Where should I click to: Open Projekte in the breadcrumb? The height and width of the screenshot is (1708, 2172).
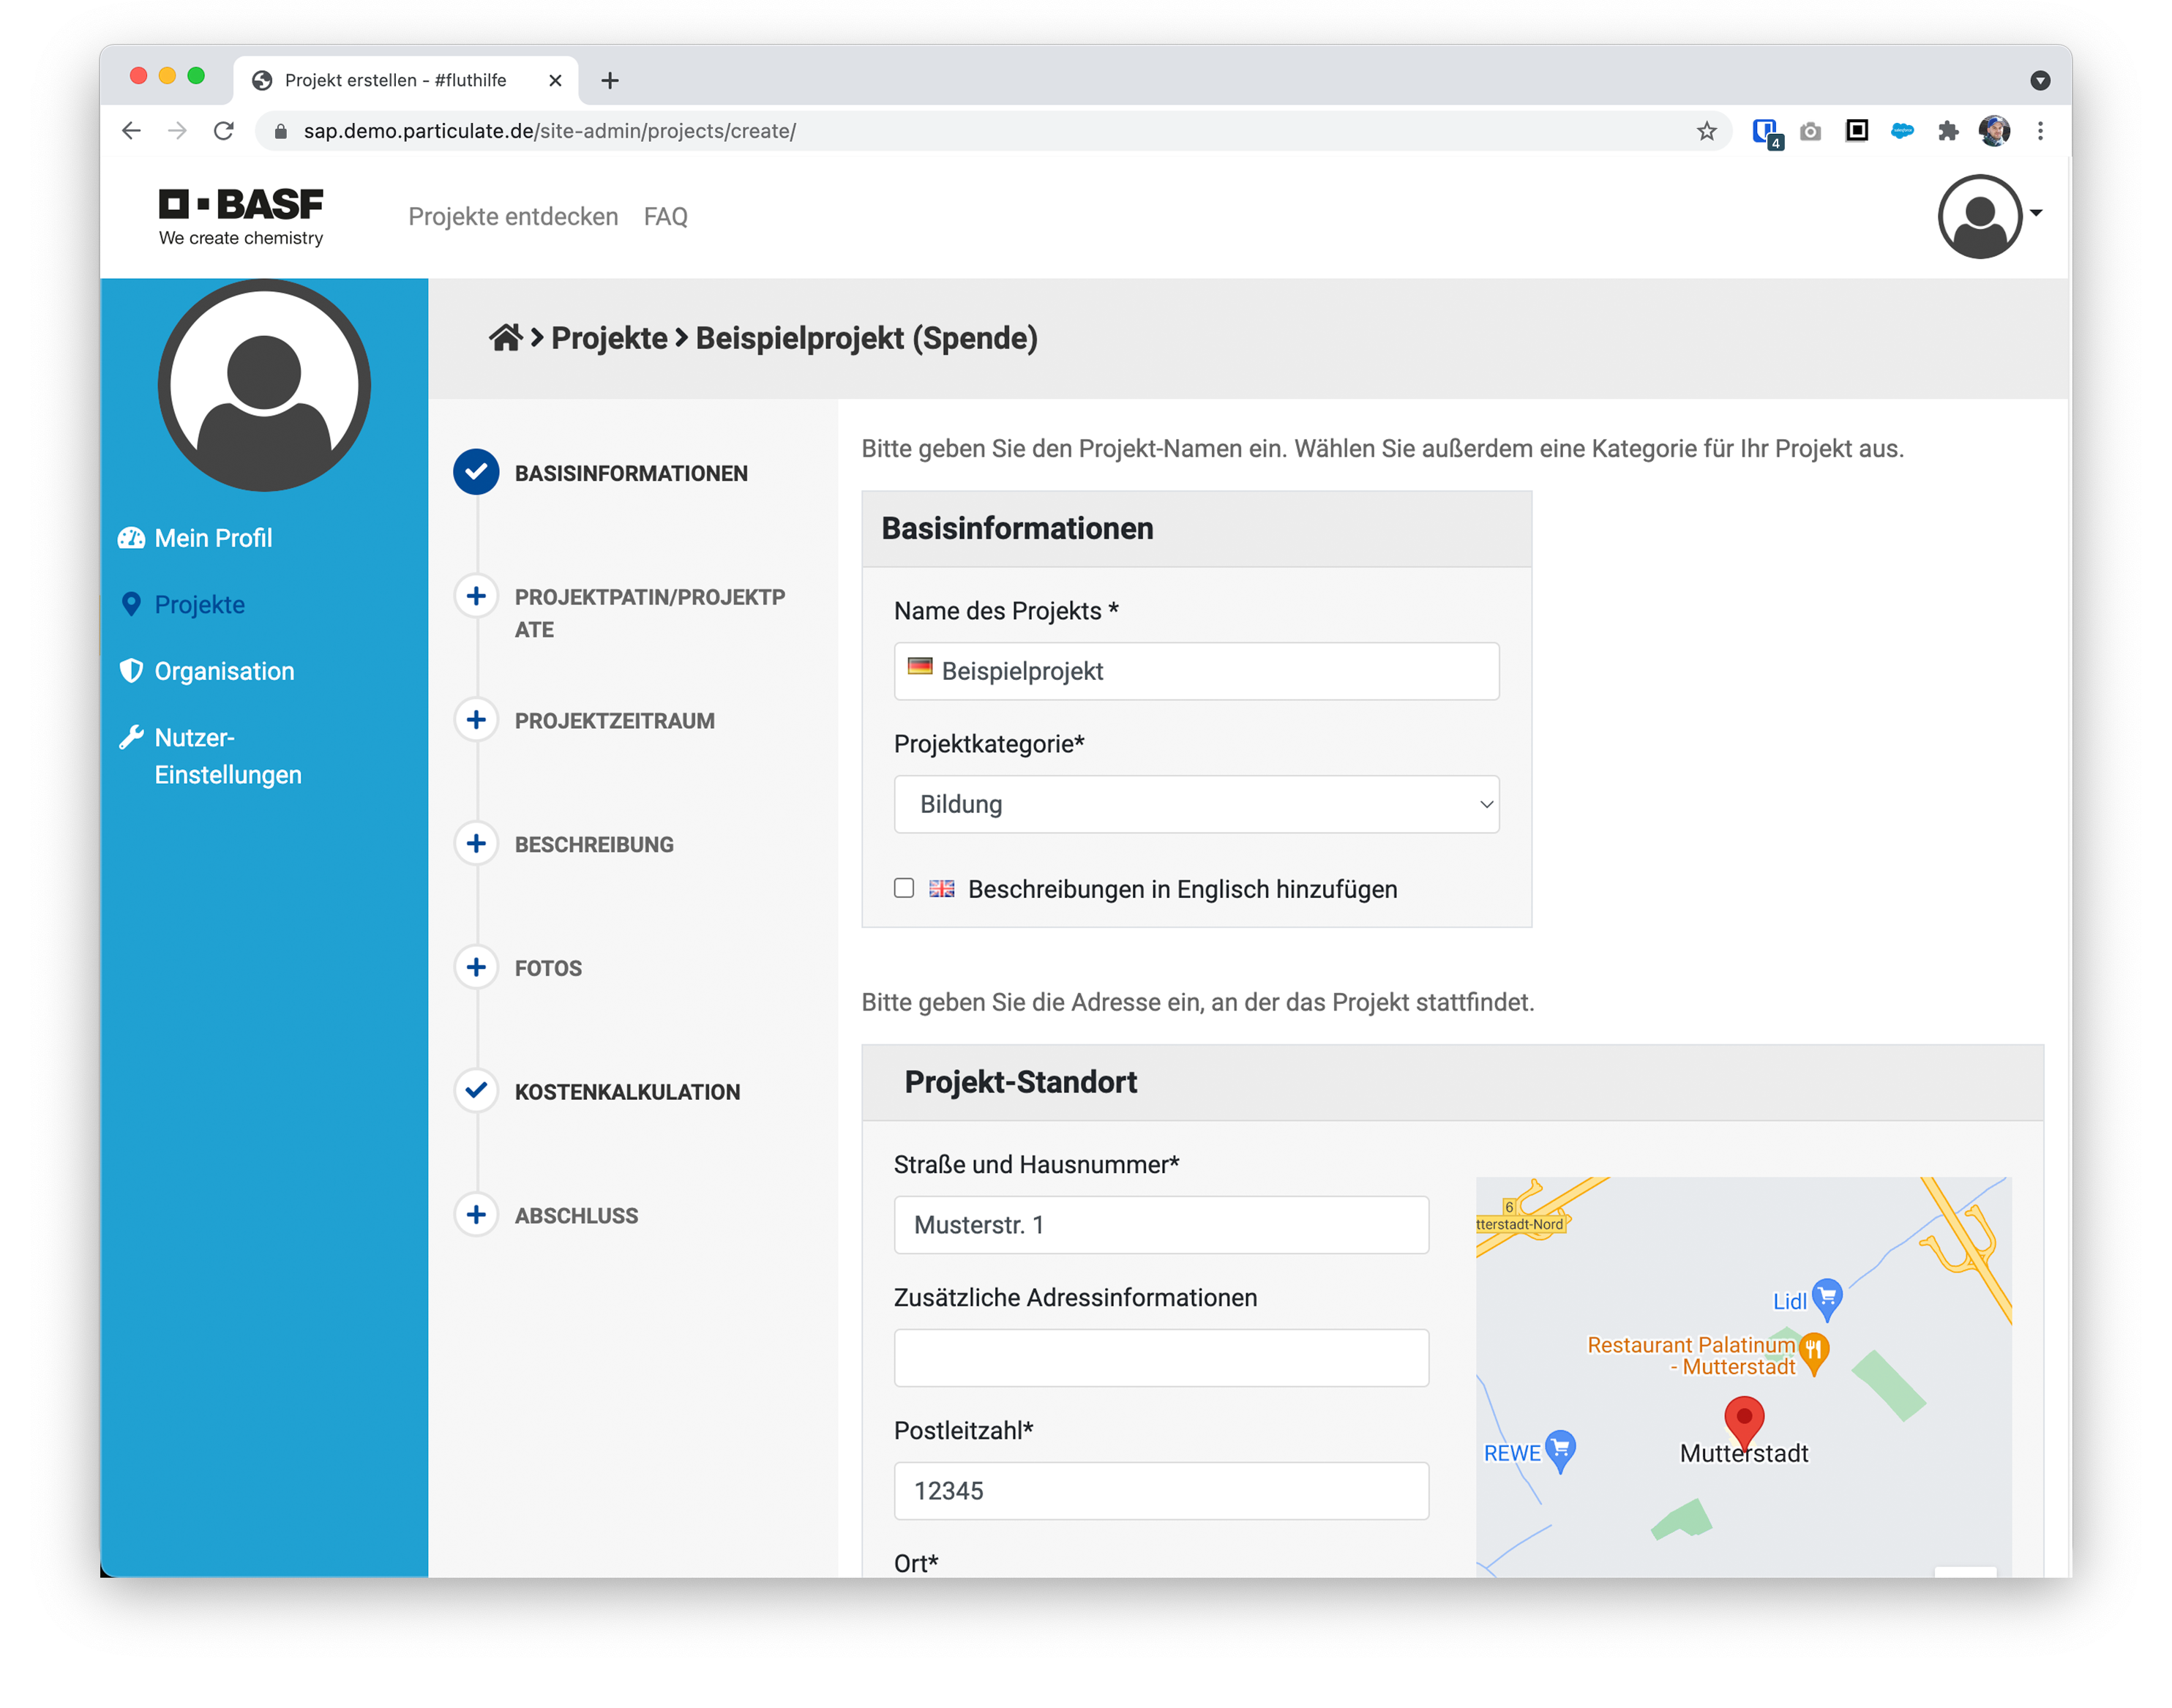tap(609, 338)
